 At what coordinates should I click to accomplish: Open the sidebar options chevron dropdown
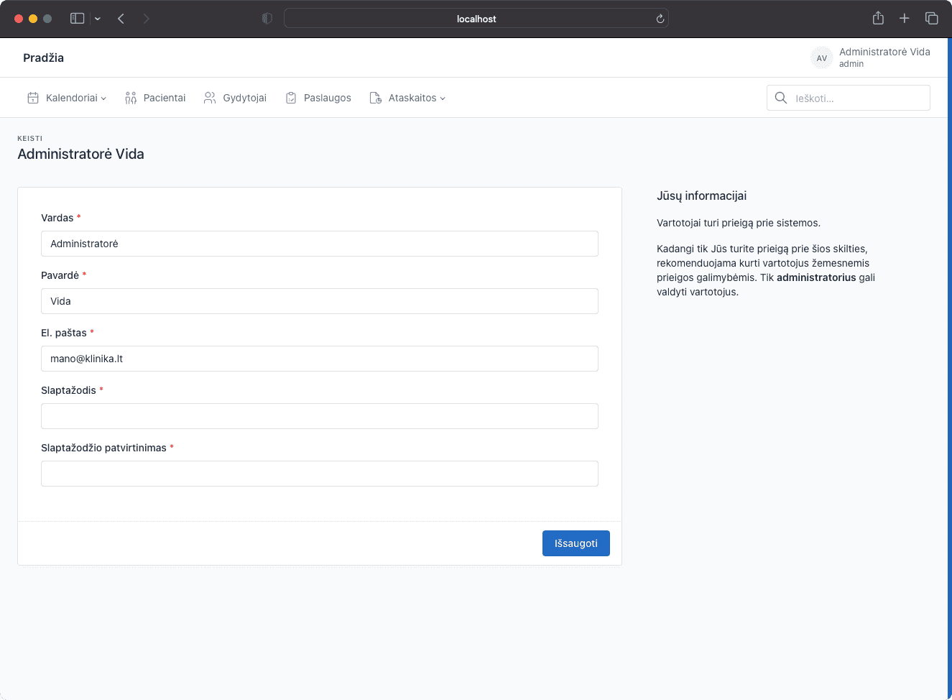click(98, 19)
